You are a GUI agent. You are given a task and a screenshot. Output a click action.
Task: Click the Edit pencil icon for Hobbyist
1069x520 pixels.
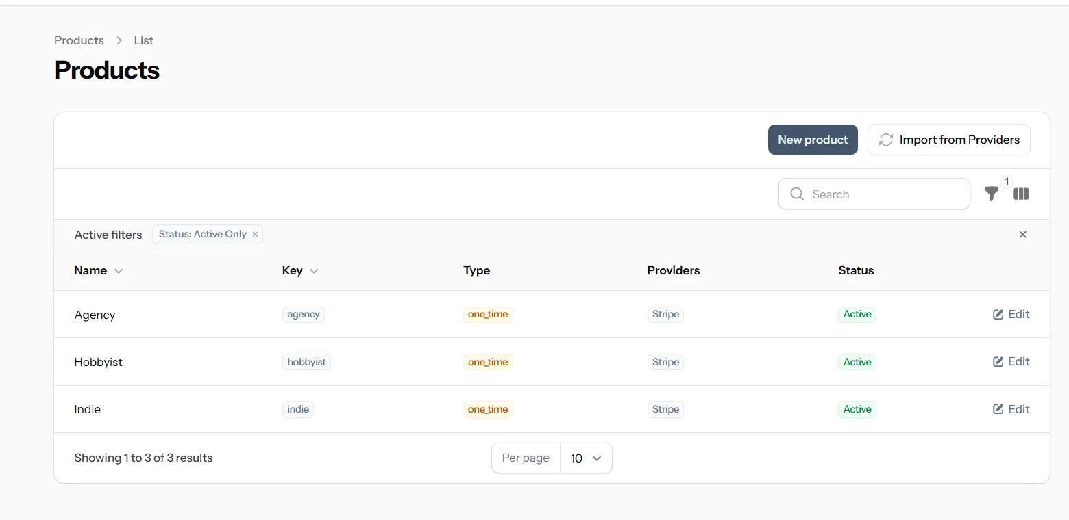998,361
